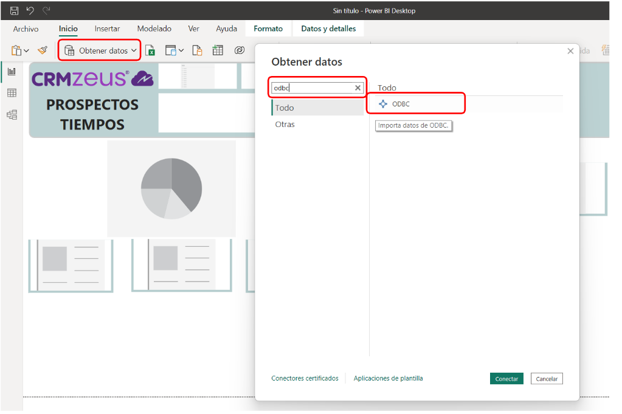
Task: Click the Dataverse swirl icon
Action: [239, 50]
